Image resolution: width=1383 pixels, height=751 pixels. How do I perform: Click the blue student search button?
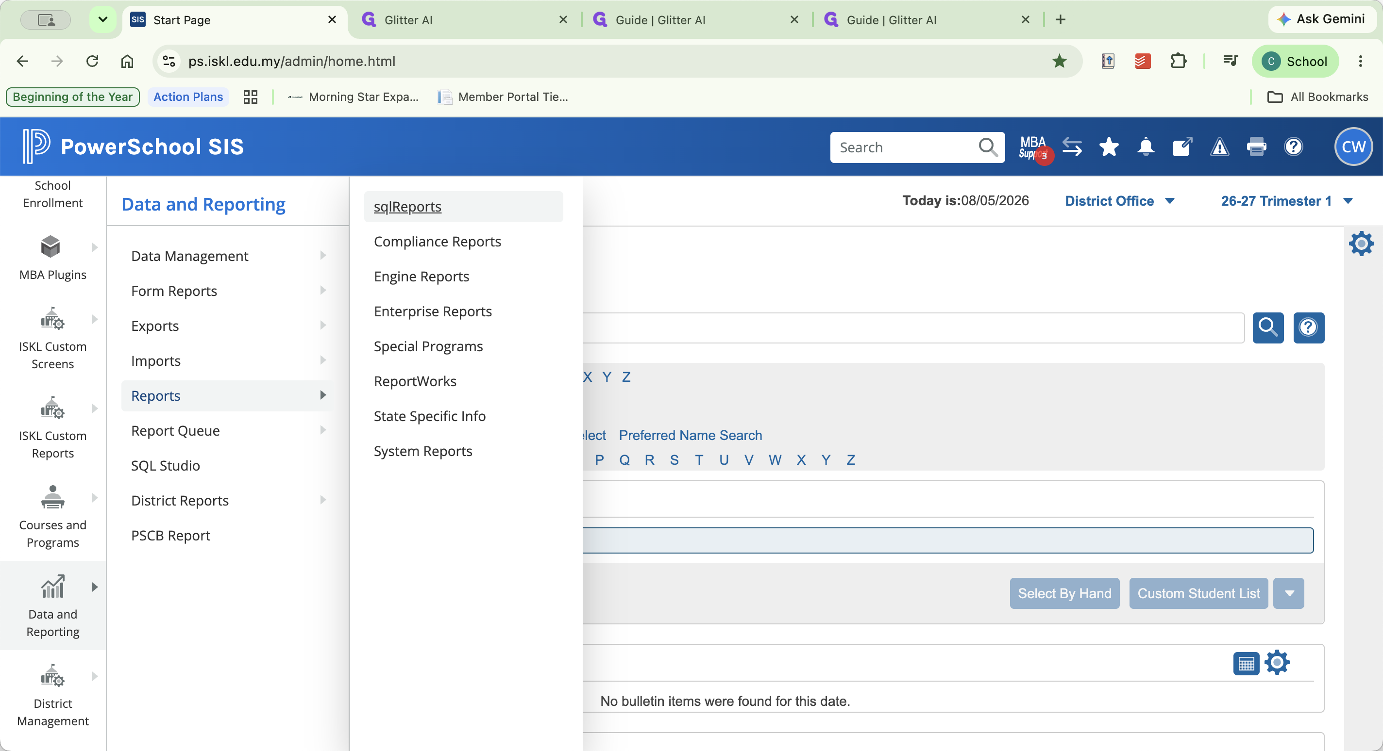pyautogui.click(x=1268, y=327)
